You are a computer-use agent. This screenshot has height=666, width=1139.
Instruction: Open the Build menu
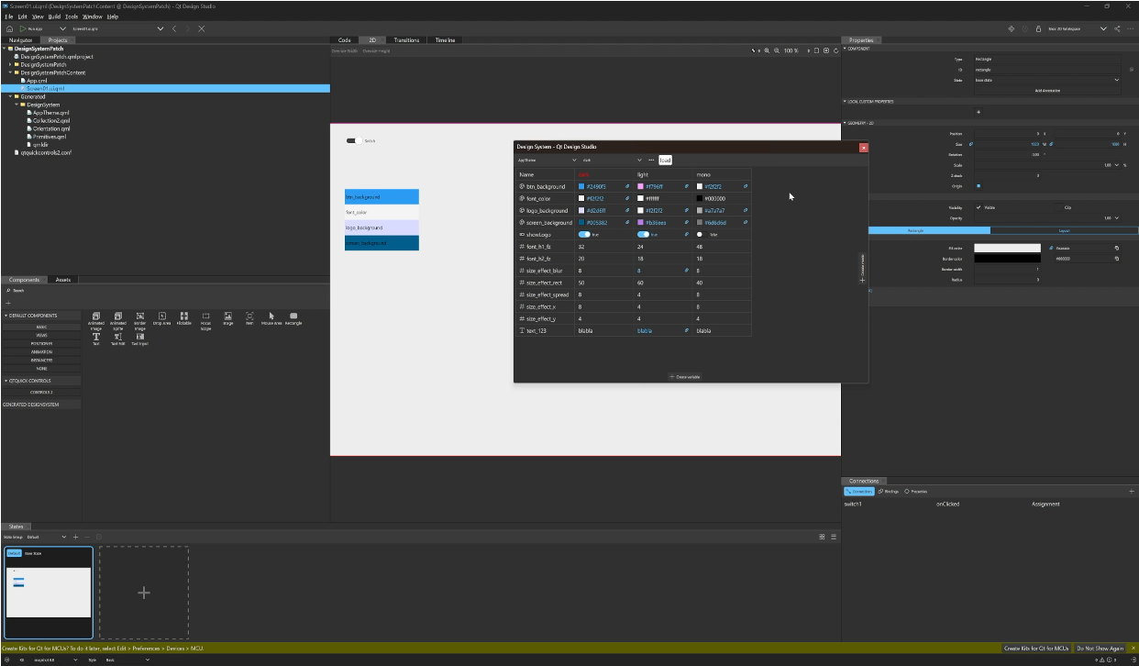tap(55, 16)
